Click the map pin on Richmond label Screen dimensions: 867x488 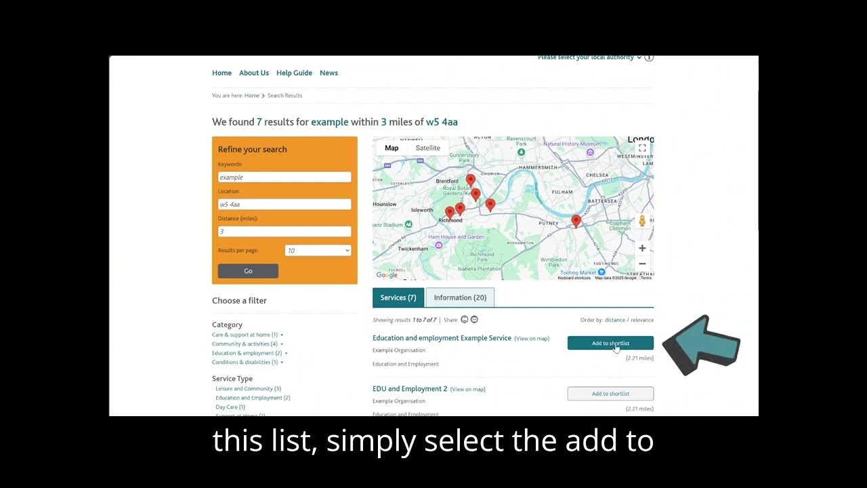[450, 212]
